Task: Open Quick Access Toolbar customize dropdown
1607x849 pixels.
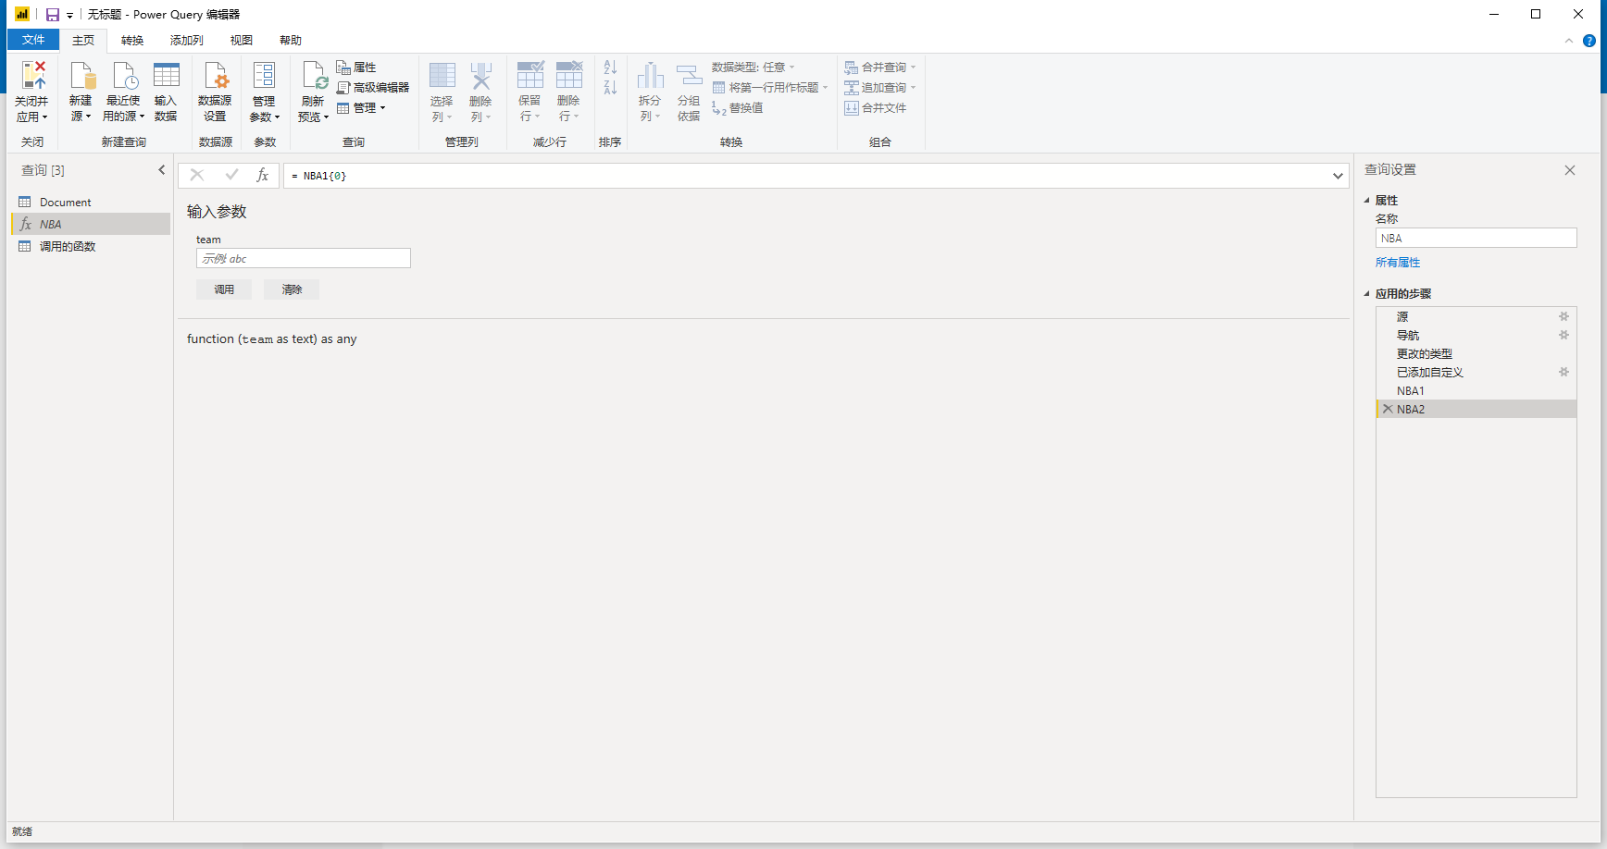Action: 70,16
